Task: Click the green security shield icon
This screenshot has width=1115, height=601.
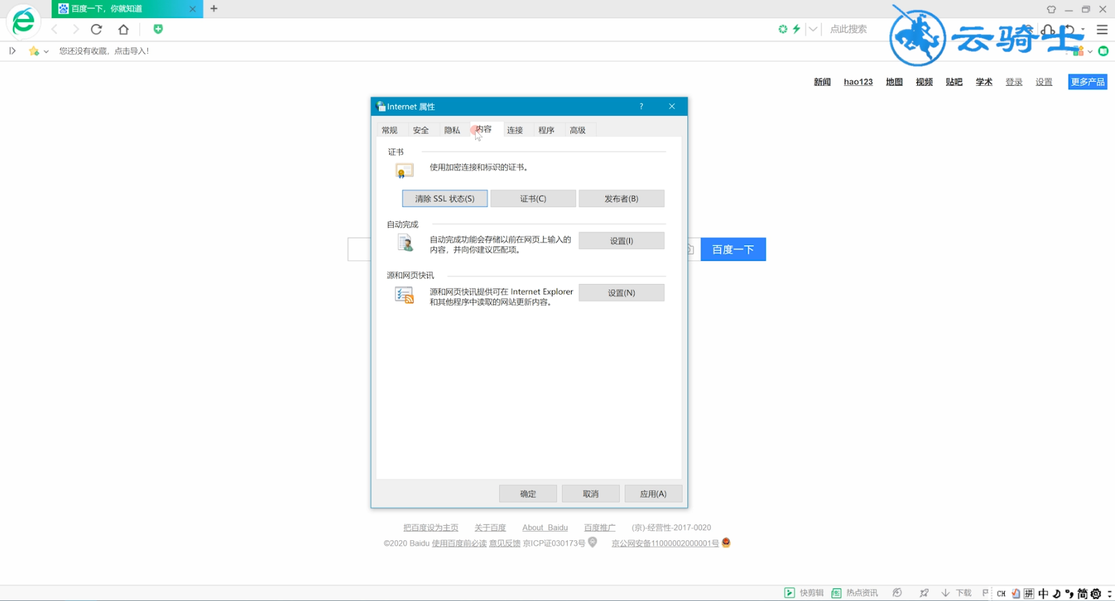Action: (158, 29)
